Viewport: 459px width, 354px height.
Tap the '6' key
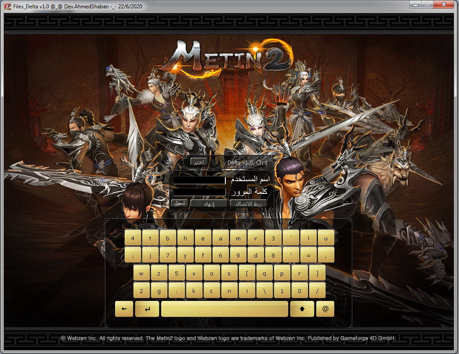pyautogui.click(x=220, y=255)
